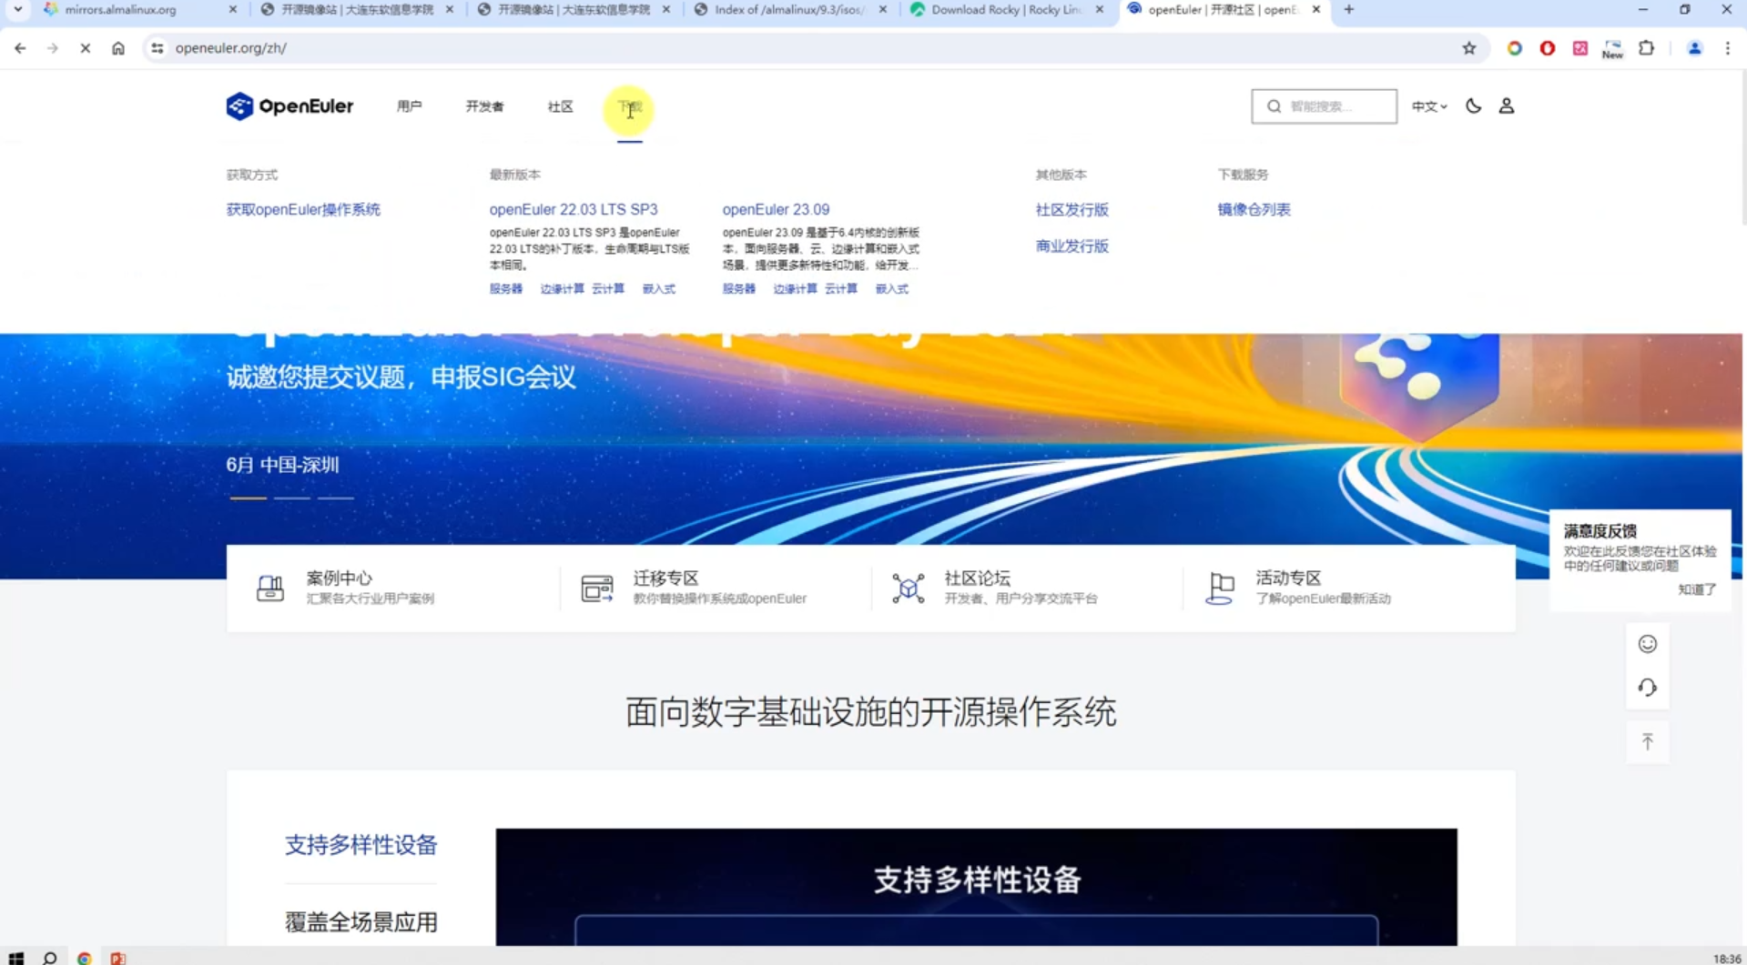
Task: Open the 用户 menu
Action: (409, 106)
